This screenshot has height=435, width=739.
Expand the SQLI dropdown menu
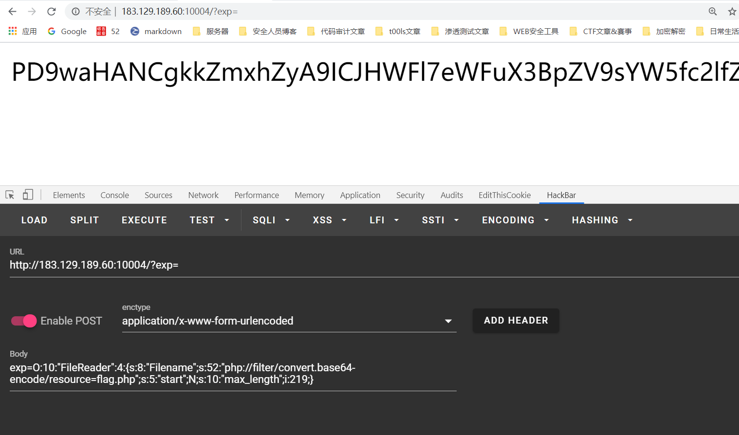click(271, 220)
